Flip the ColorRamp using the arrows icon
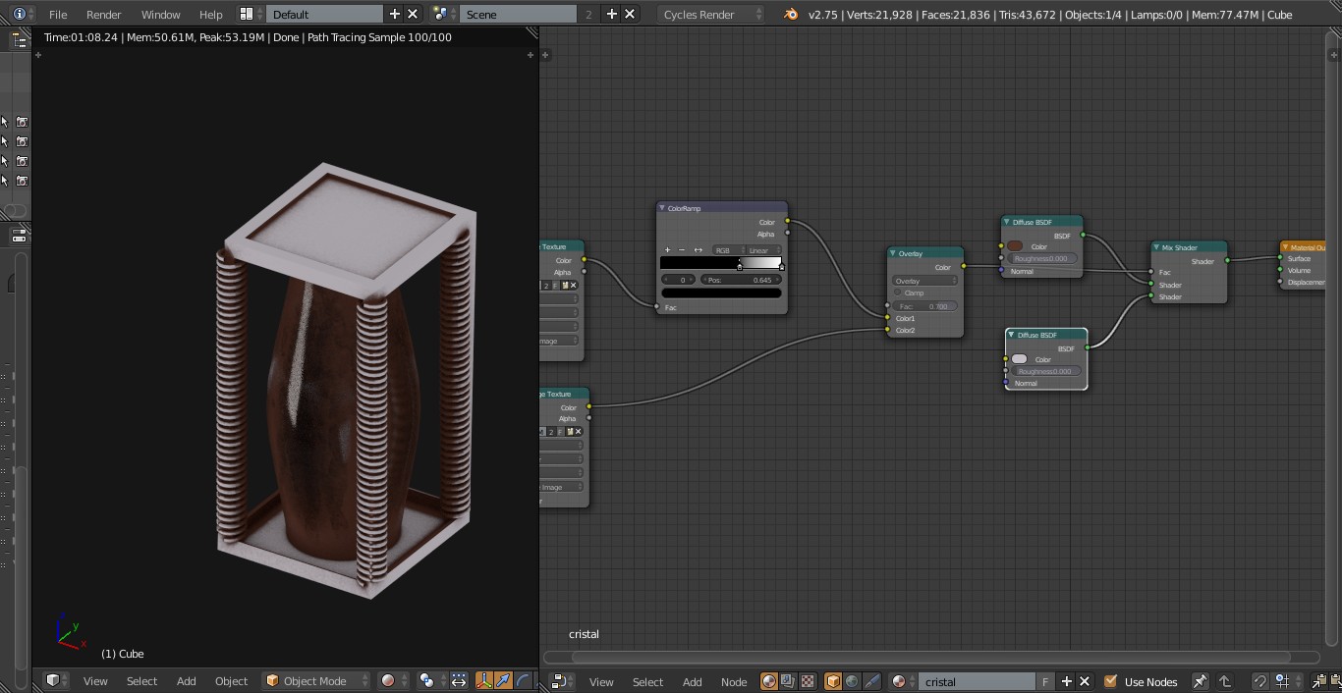Screen dimensions: 1342x693 [699, 250]
